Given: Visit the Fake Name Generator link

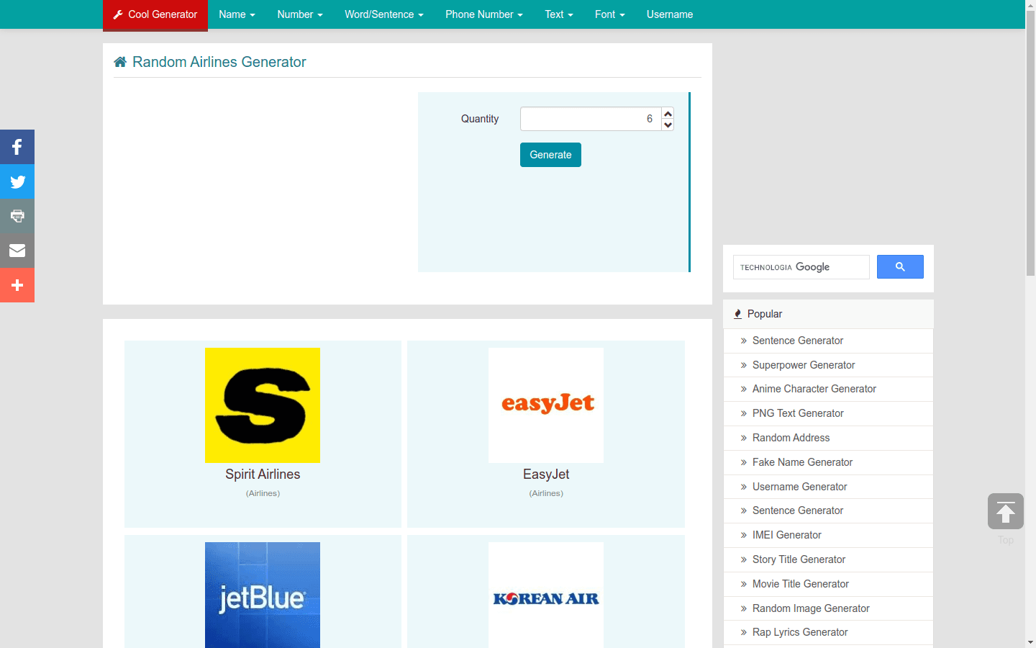Looking at the screenshot, I should click(802, 462).
